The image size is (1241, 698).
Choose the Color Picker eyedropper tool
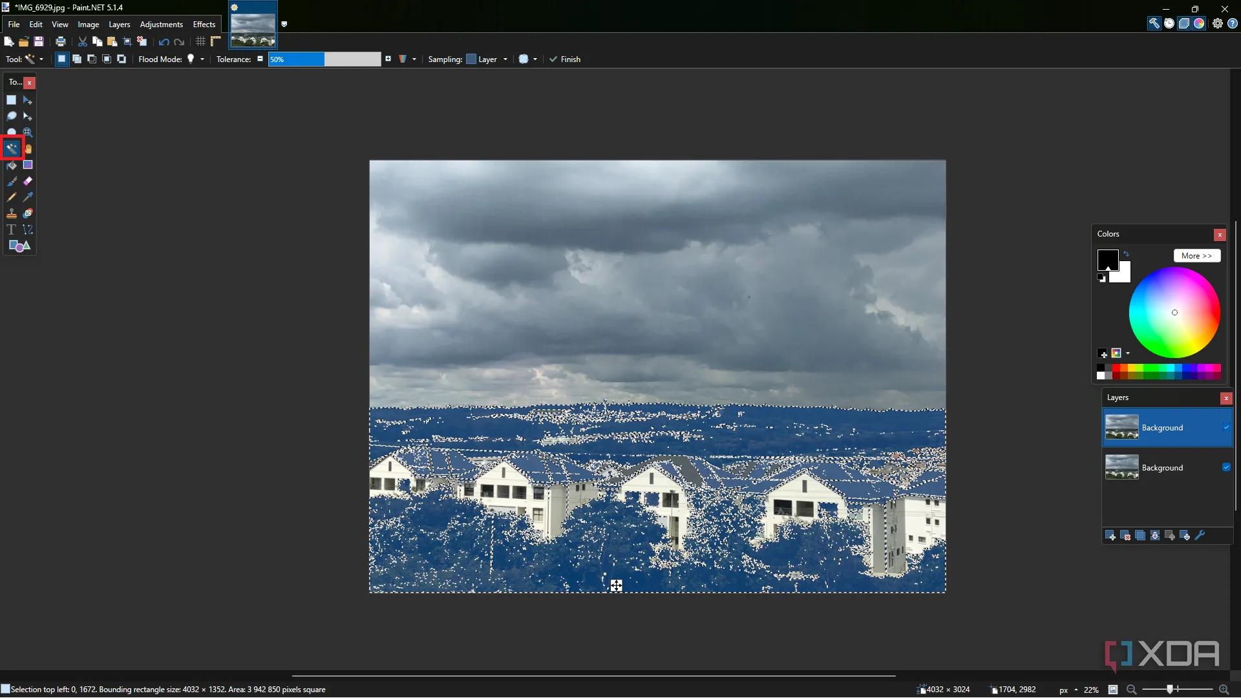(28, 197)
